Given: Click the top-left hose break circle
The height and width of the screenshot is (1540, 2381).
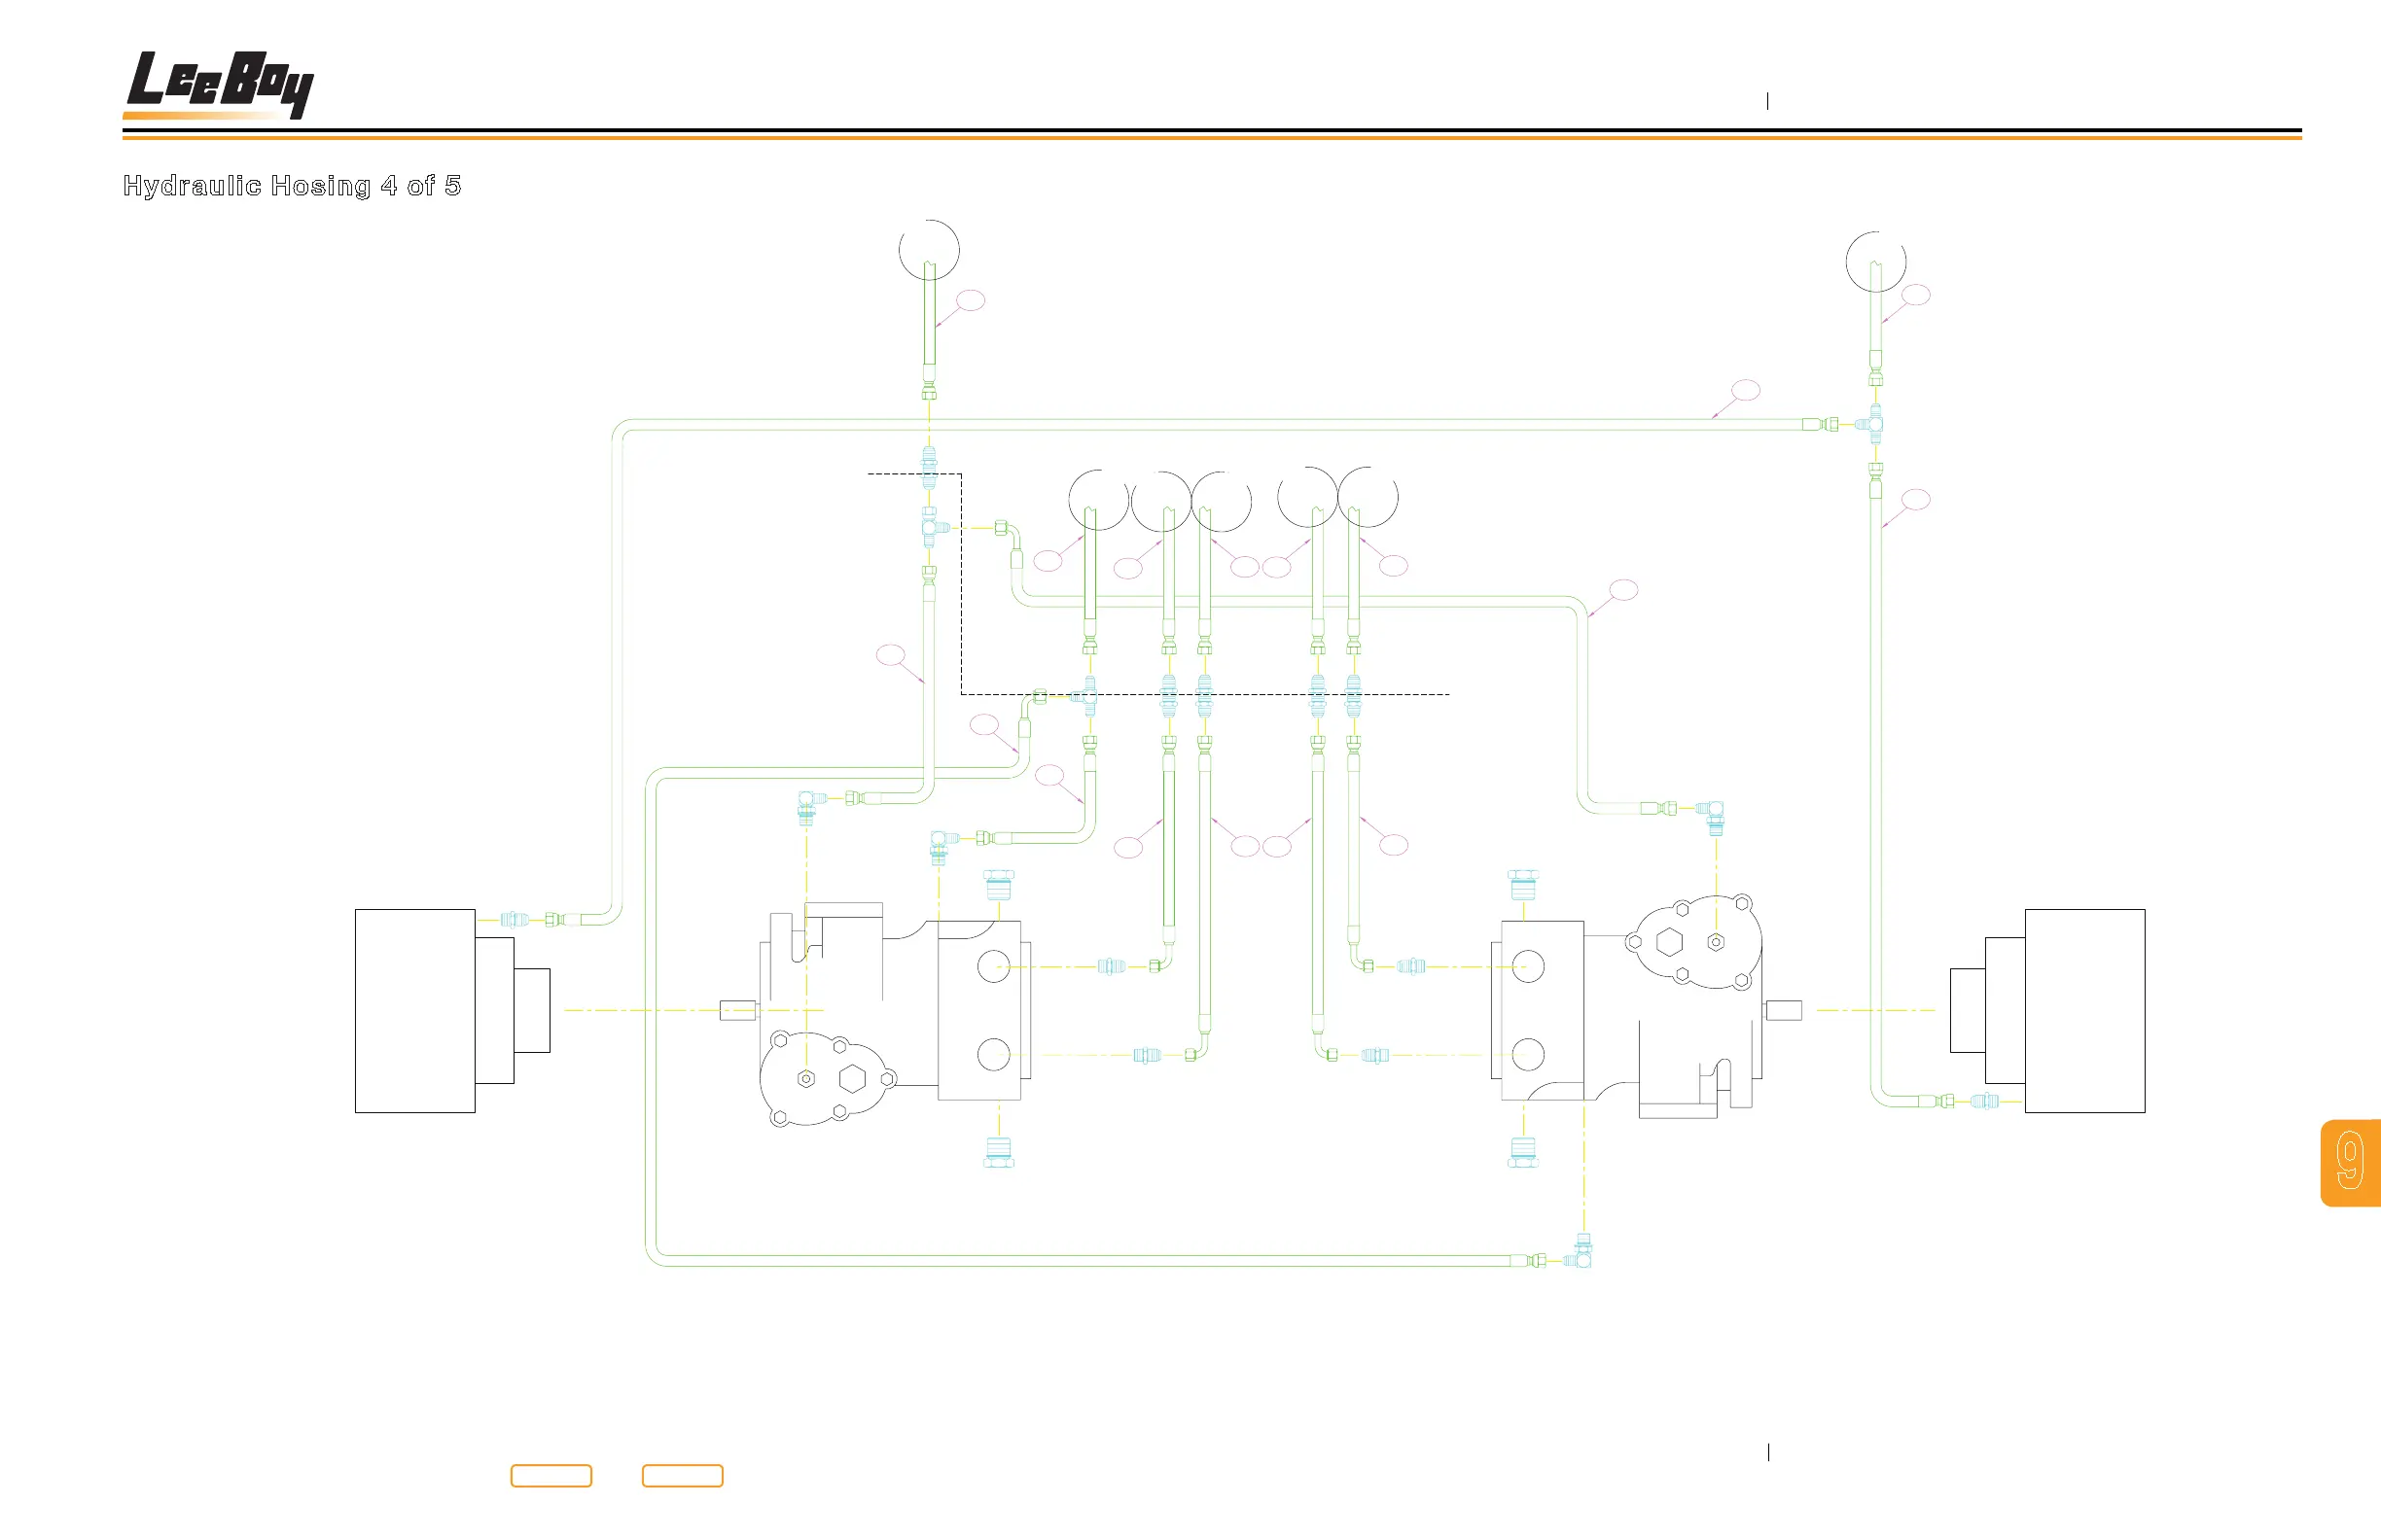Looking at the screenshot, I should [929, 249].
